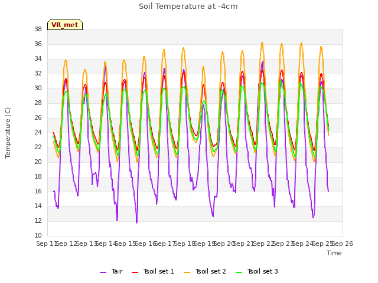This screenshot has width=378, height=283.
Task: Click the y-axis label 34
Action: tap(38, 59)
